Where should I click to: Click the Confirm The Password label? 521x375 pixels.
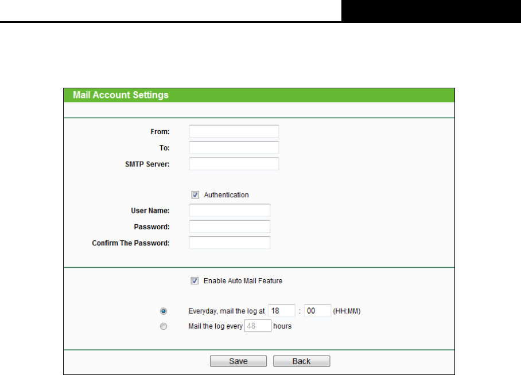coord(131,243)
